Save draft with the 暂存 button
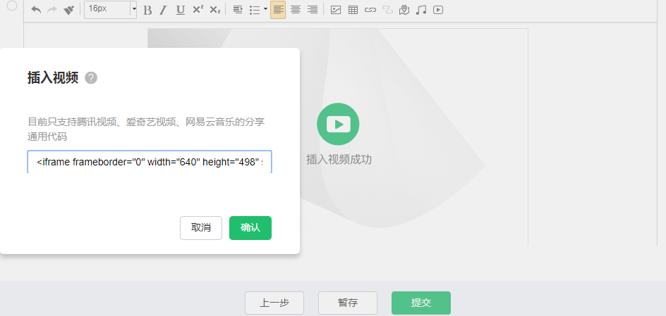The width and height of the screenshot is (666, 316). (348, 303)
